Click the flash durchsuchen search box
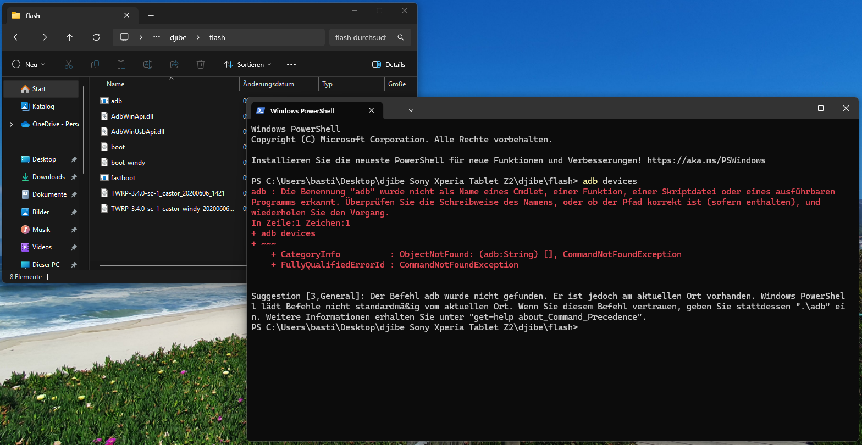This screenshot has height=445, width=862. 361,37
